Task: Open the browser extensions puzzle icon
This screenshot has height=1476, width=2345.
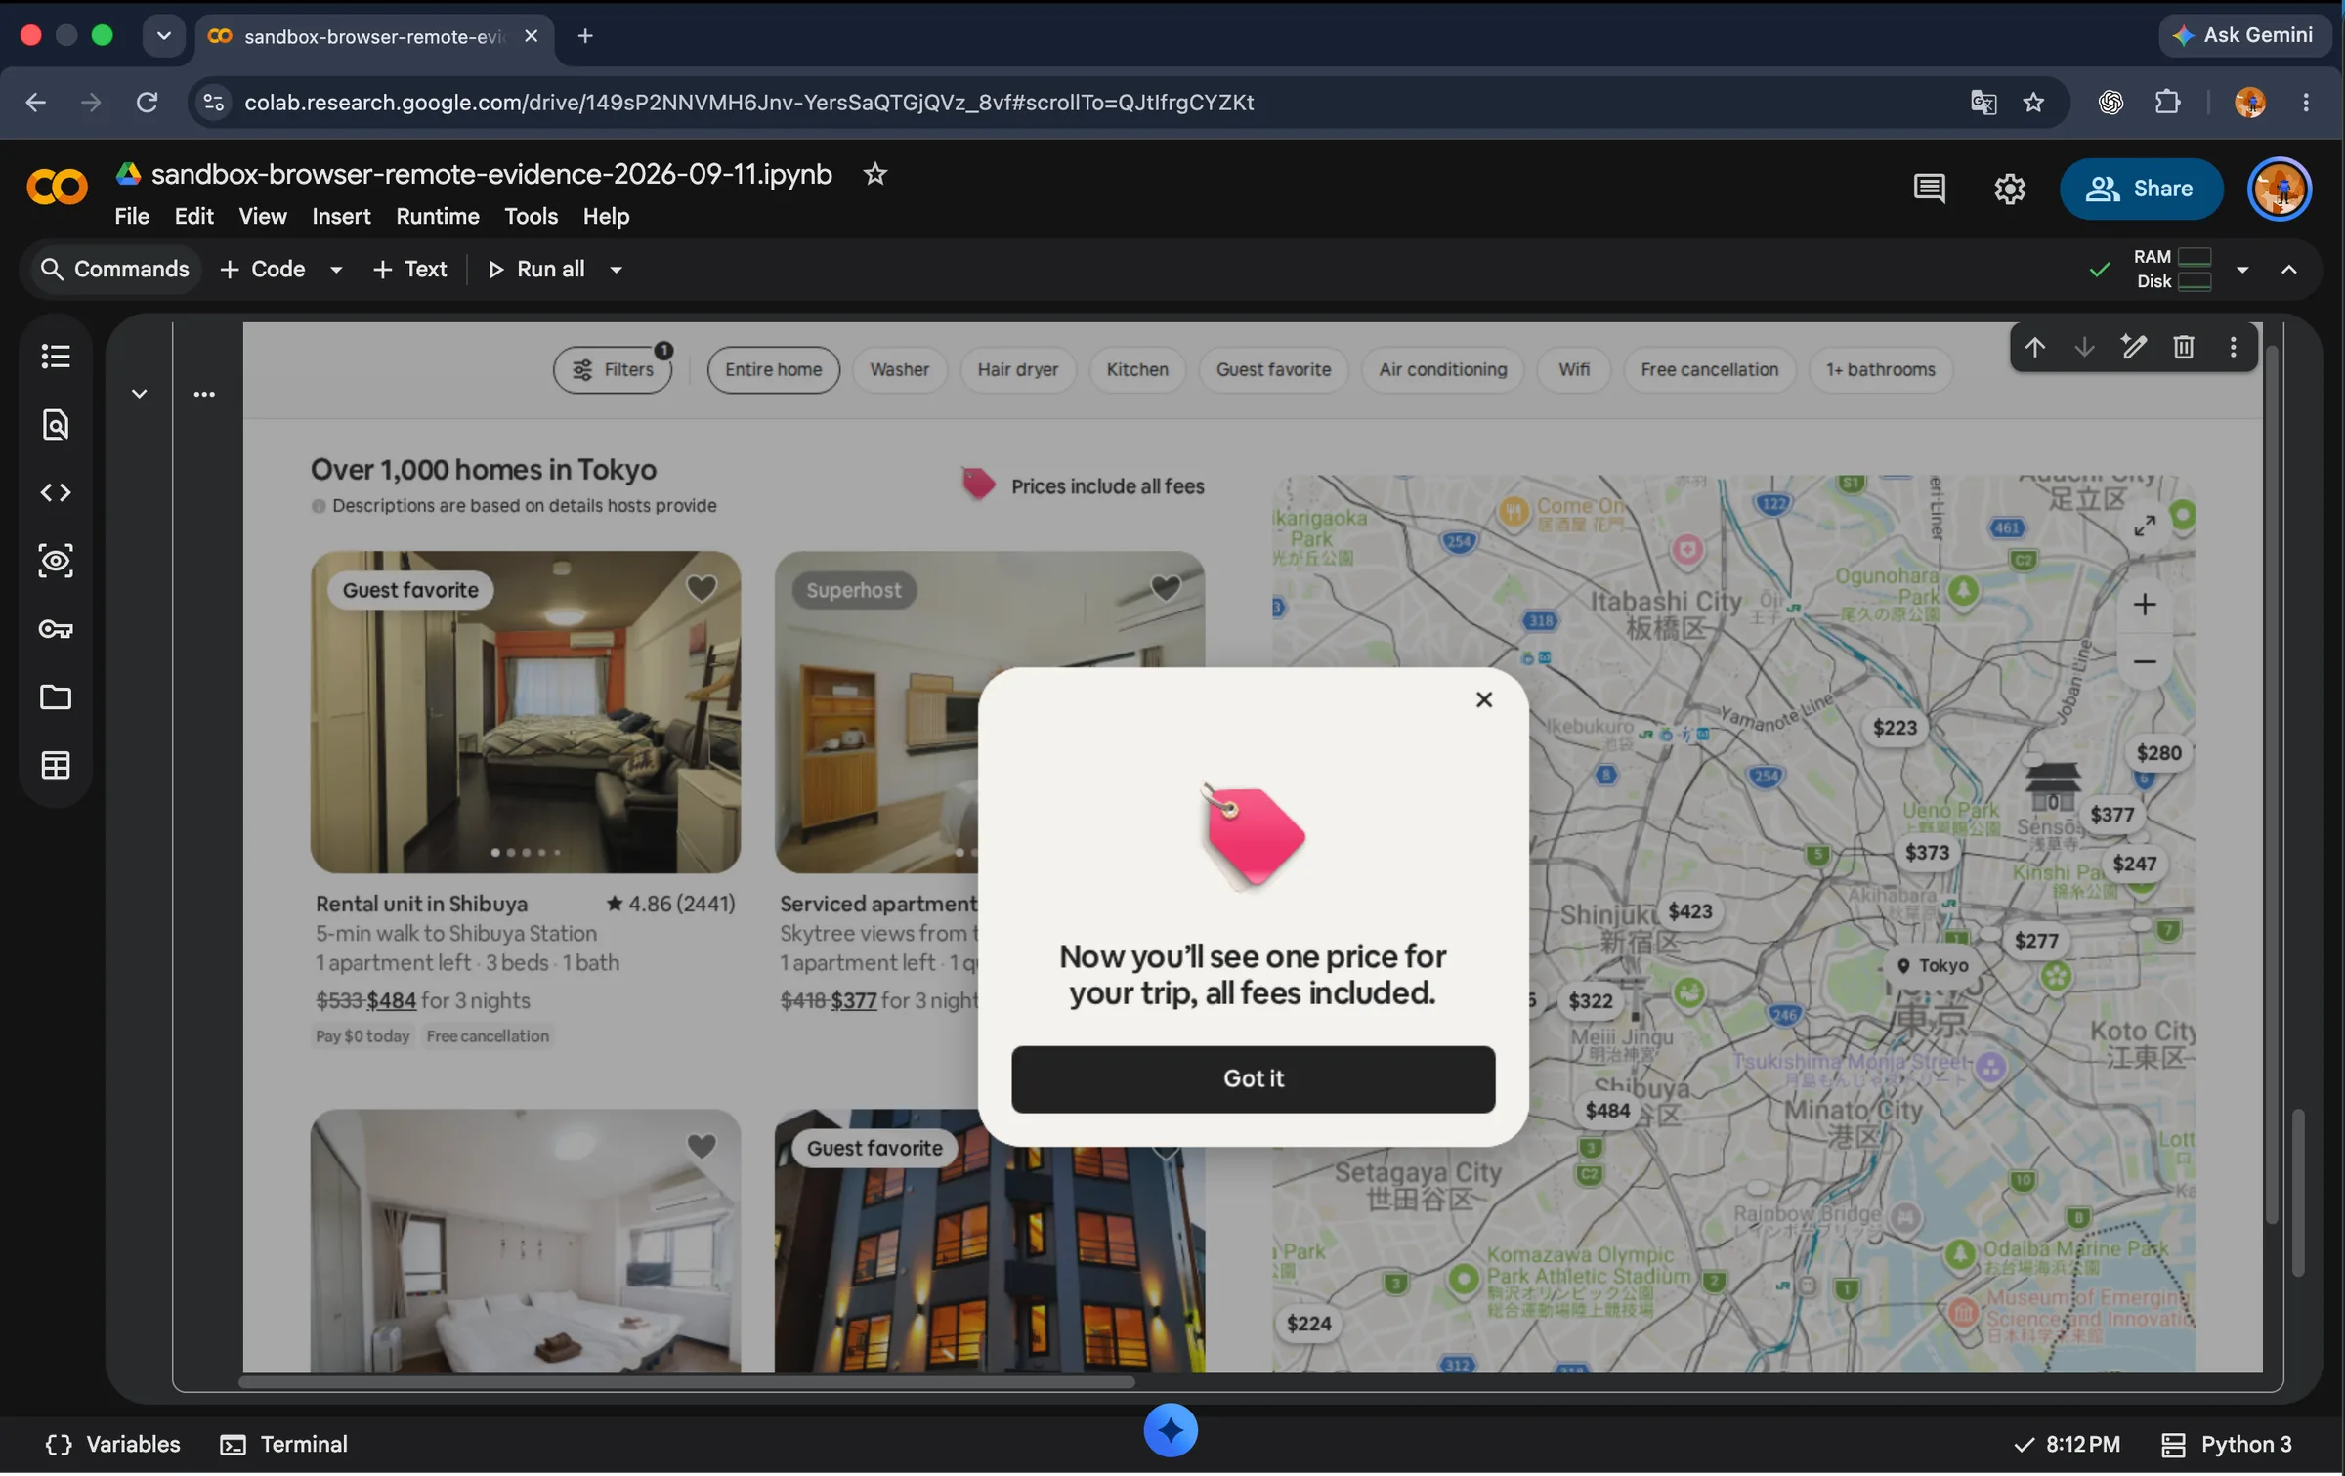Action: click(2167, 103)
